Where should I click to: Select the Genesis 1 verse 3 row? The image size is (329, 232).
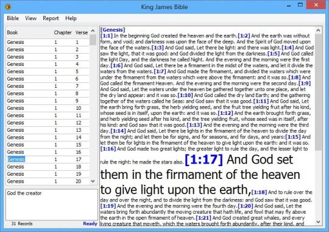(x=48, y=57)
